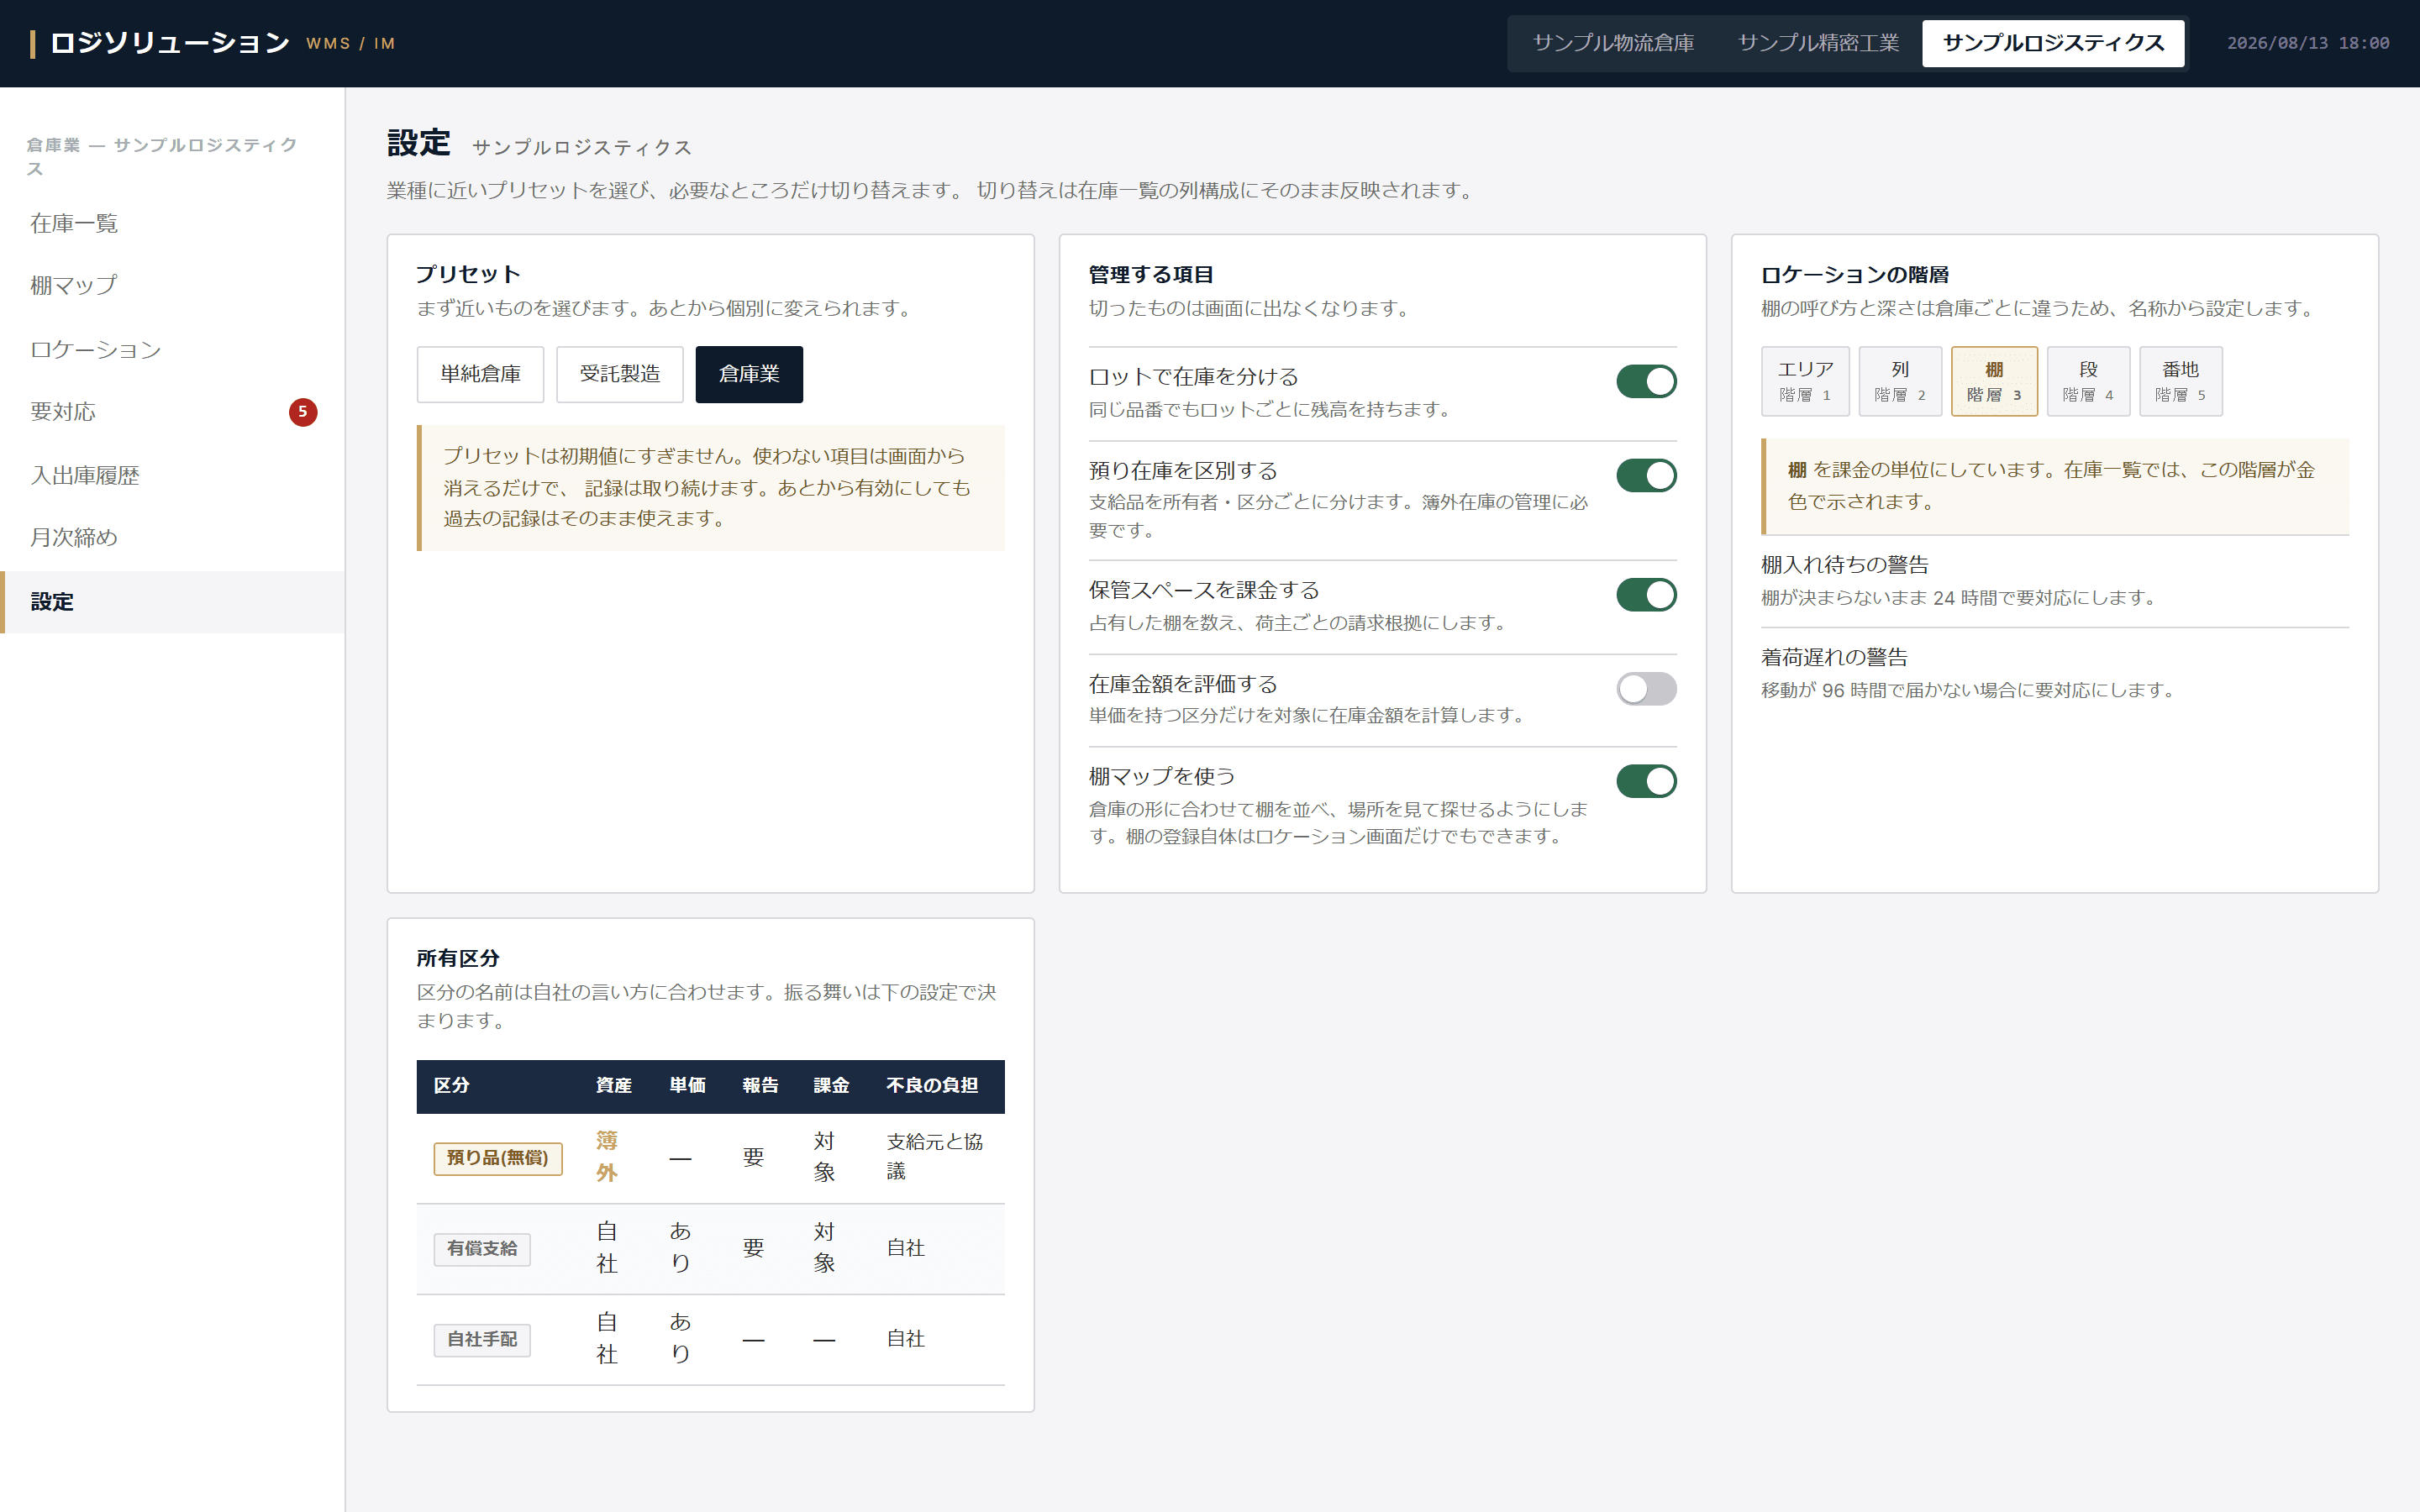This screenshot has width=2420, height=1512.
Task: Click the 自社手配 tag
Action: pos(482,1340)
